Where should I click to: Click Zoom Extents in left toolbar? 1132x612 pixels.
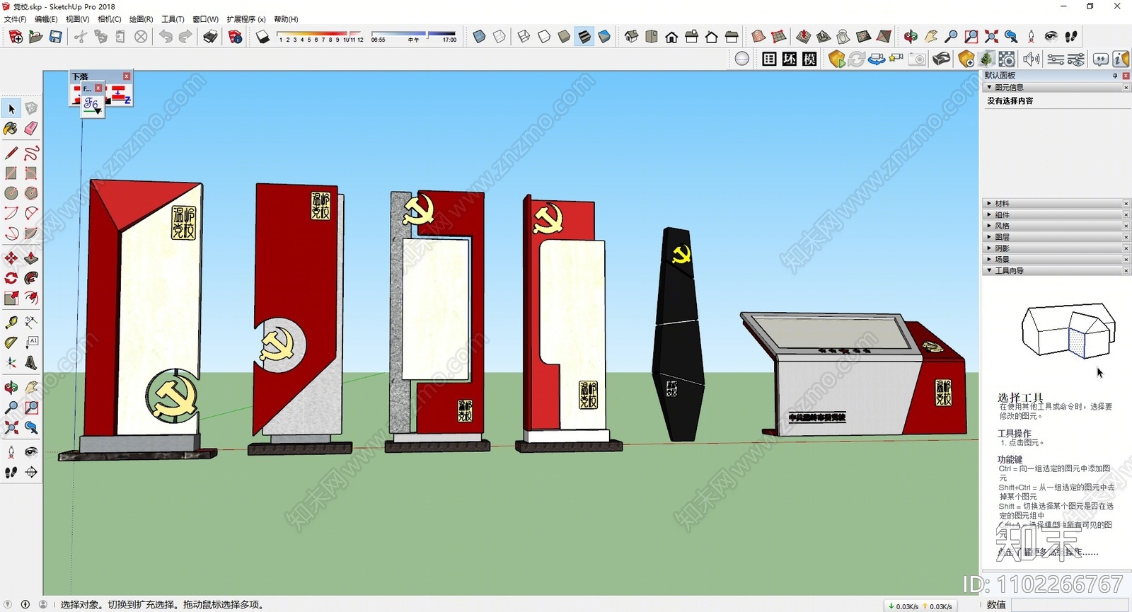click(11, 427)
